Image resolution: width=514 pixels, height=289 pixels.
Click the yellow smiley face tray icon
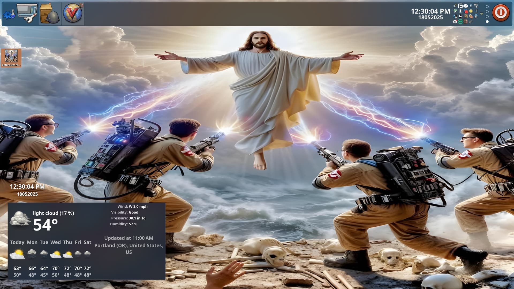(471, 11)
